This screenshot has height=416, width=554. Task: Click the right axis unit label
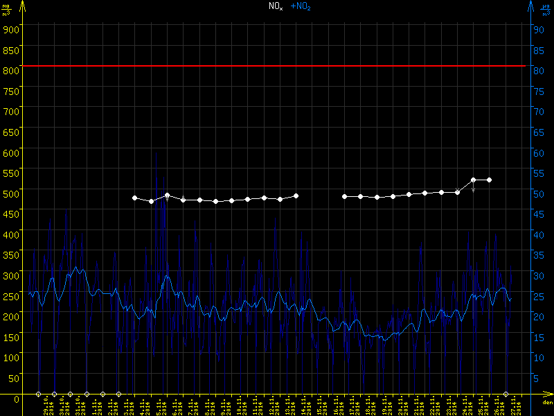tap(545, 9)
